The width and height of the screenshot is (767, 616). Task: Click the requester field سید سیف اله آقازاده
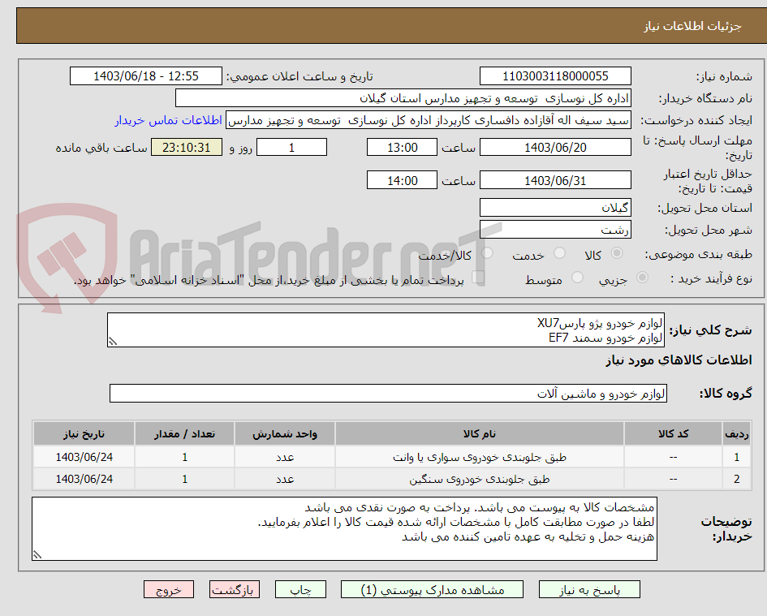coord(429,120)
